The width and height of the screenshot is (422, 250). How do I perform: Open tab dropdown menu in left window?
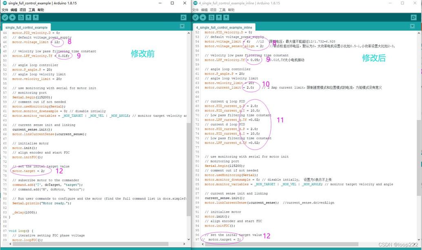tap(182, 26)
